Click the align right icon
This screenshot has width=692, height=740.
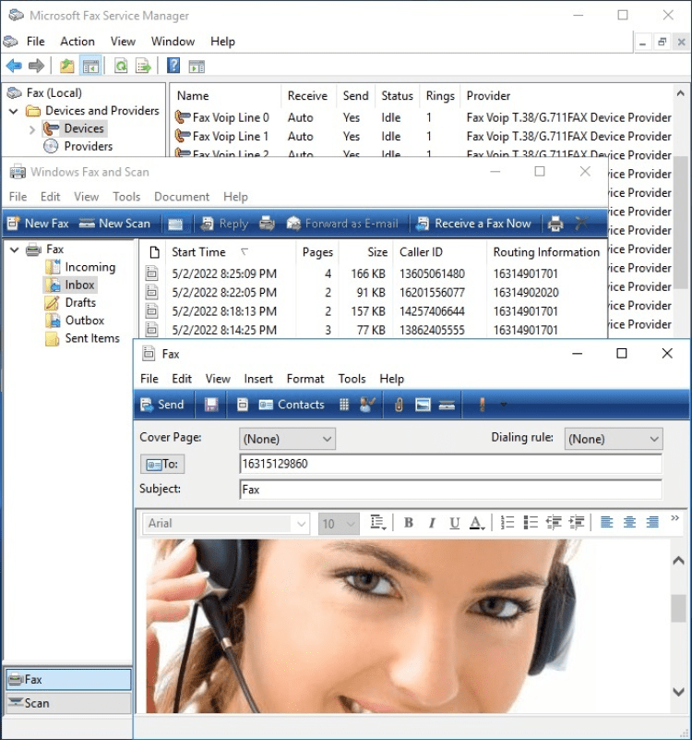click(x=652, y=523)
